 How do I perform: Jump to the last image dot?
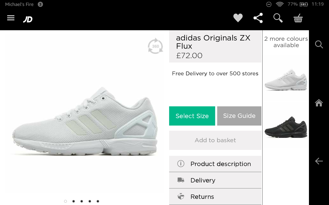(x=98, y=201)
